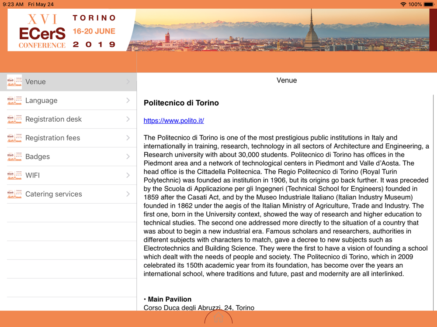
Task: Tap the ECerS thumbnail icon beside WIFI
Action: click(14, 175)
